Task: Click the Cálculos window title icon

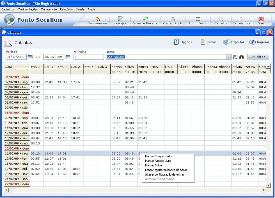Action: click(x=4, y=32)
